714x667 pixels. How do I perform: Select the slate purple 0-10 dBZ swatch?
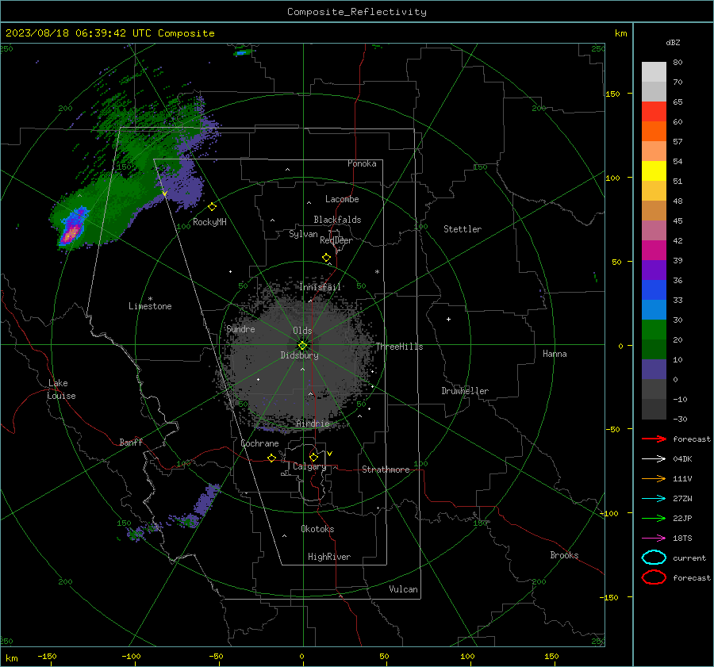[x=654, y=370]
